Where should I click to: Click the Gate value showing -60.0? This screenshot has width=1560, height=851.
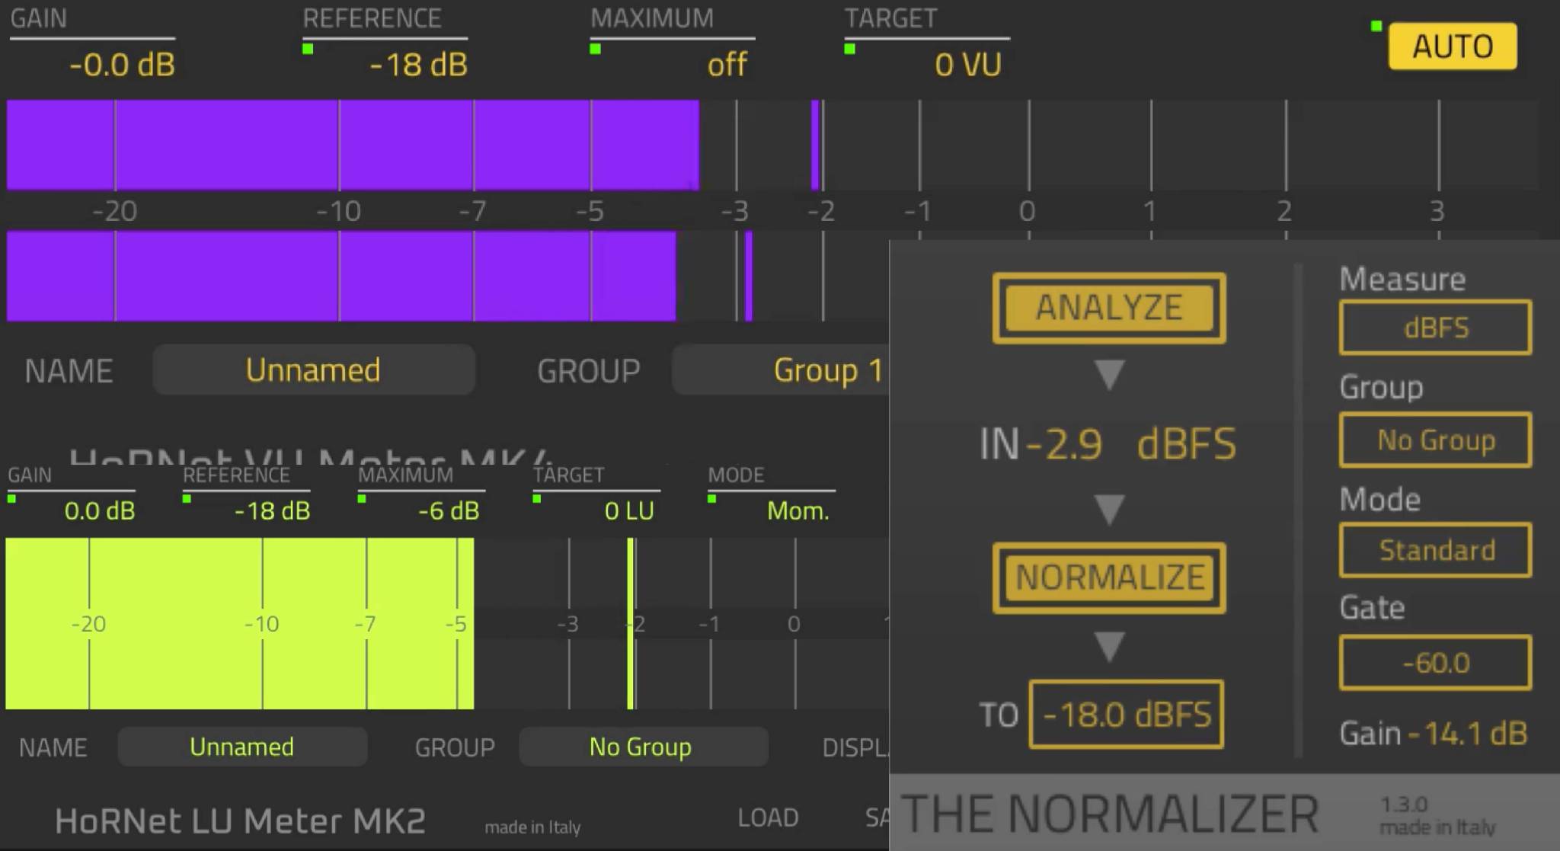click(x=1435, y=662)
